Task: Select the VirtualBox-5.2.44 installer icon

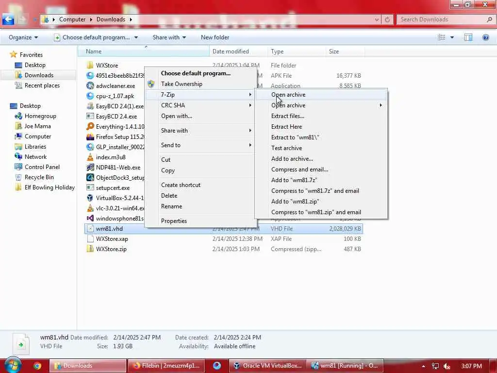Action: (90, 198)
